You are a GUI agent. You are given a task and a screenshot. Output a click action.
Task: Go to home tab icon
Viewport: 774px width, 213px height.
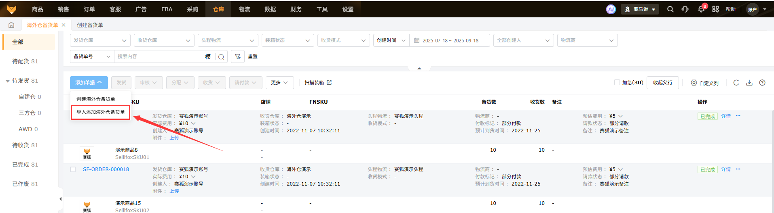(11, 25)
